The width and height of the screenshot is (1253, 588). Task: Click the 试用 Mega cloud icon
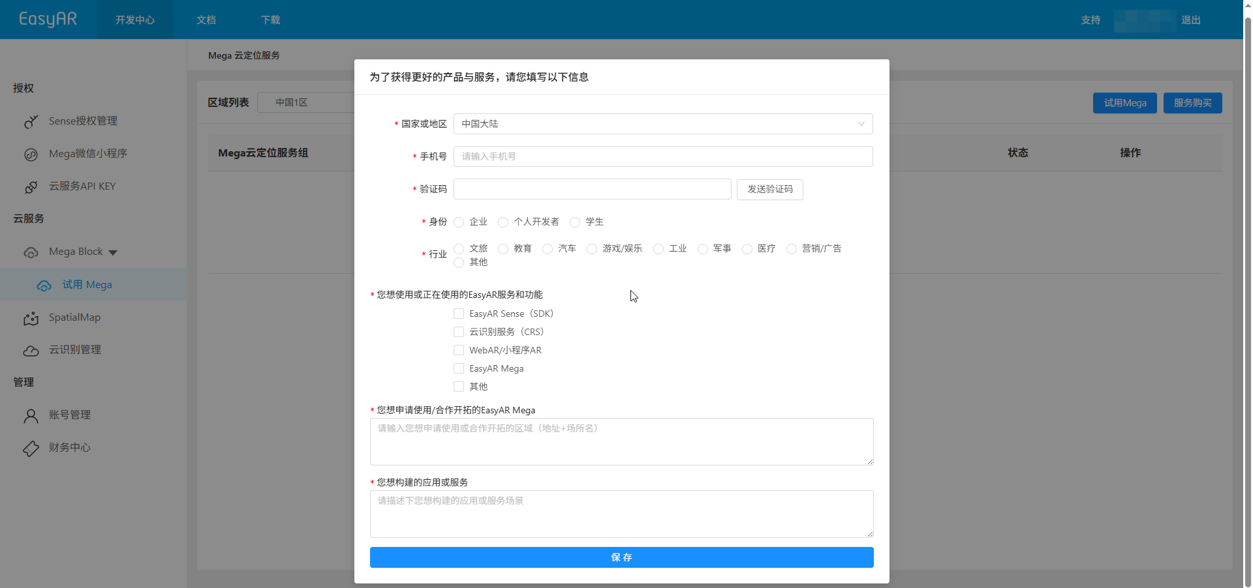44,286
